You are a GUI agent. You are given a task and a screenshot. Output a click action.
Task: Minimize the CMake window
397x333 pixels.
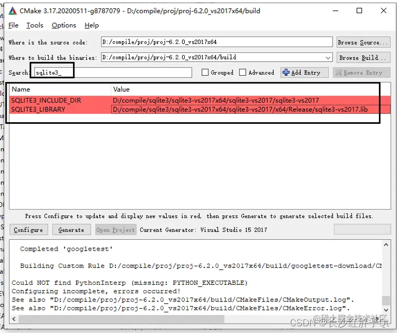(335, 11)
